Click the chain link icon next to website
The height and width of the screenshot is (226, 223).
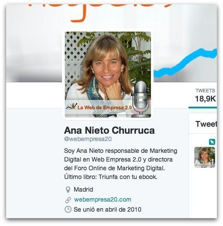(x=68, y=200)
